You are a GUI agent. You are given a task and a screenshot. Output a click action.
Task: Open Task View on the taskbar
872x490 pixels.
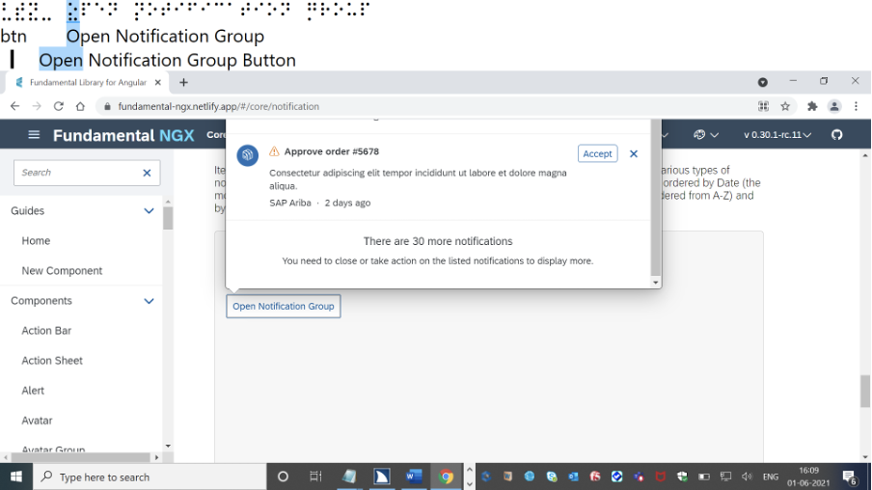click(x=315, y=476)
